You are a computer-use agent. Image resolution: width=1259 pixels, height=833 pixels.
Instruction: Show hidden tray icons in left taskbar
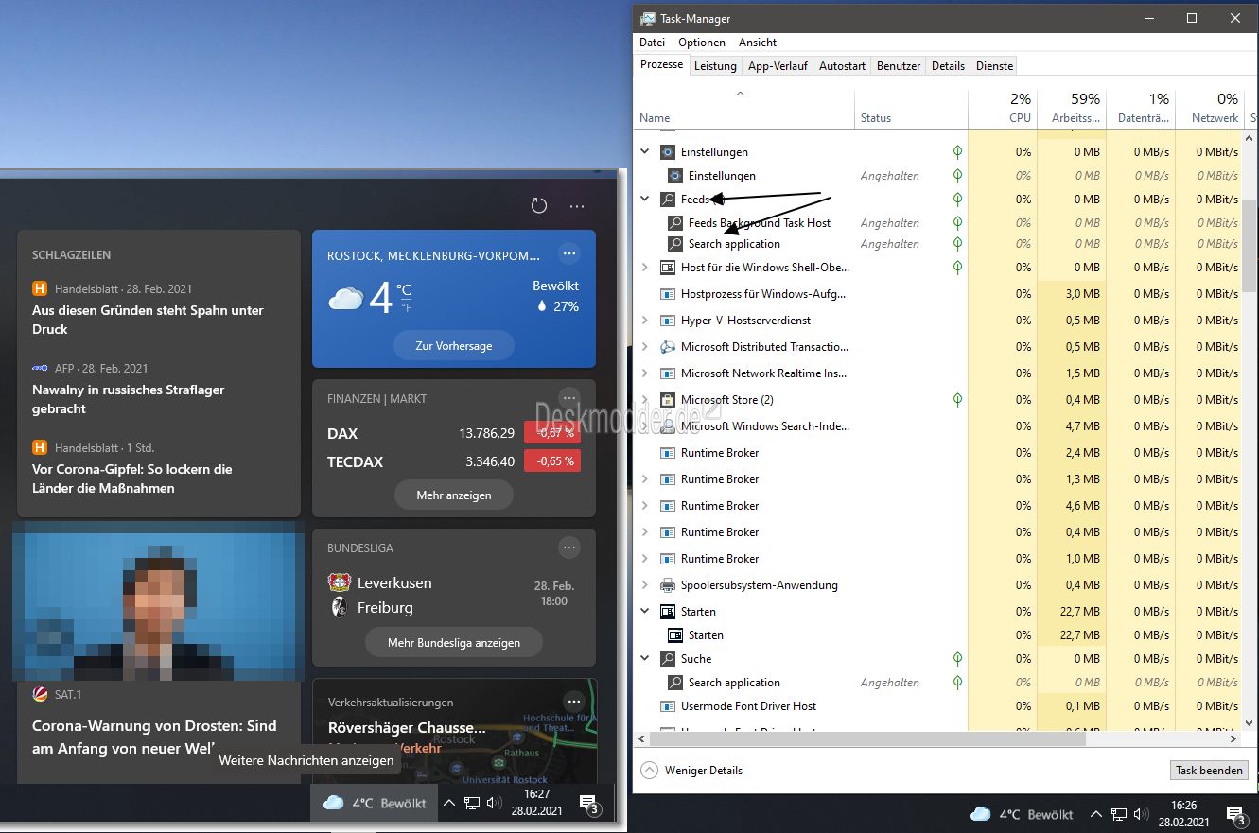click(449, 803)
